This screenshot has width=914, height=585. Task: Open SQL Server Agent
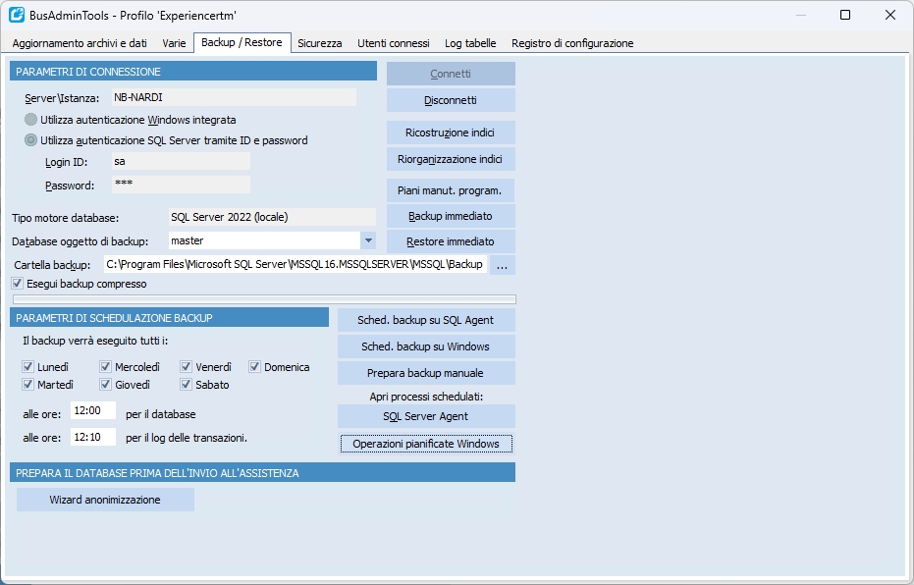(x=426, y=416)
